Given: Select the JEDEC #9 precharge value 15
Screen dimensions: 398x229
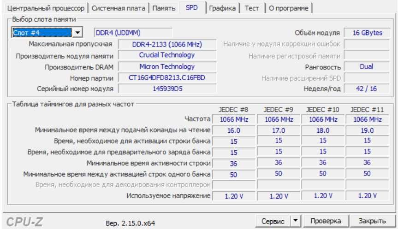Looking at the screenshot, I should [279, 152].
